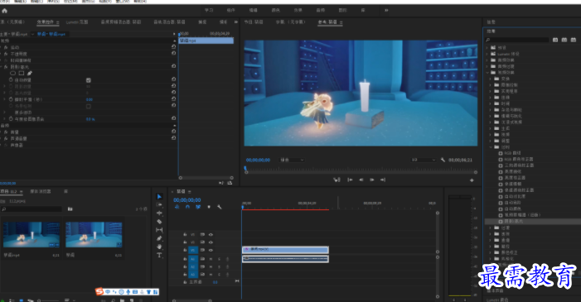
Task: Solo audio track A1
Action: tap(219, 259)
